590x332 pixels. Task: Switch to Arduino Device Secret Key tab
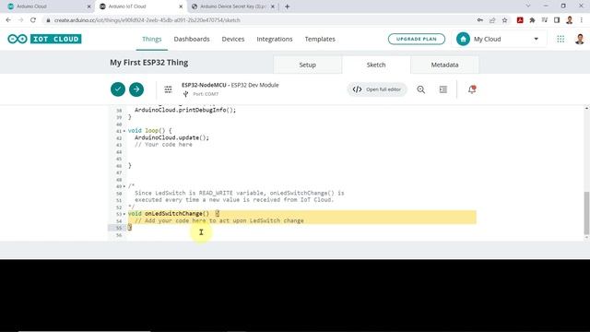tap(233, 6)
